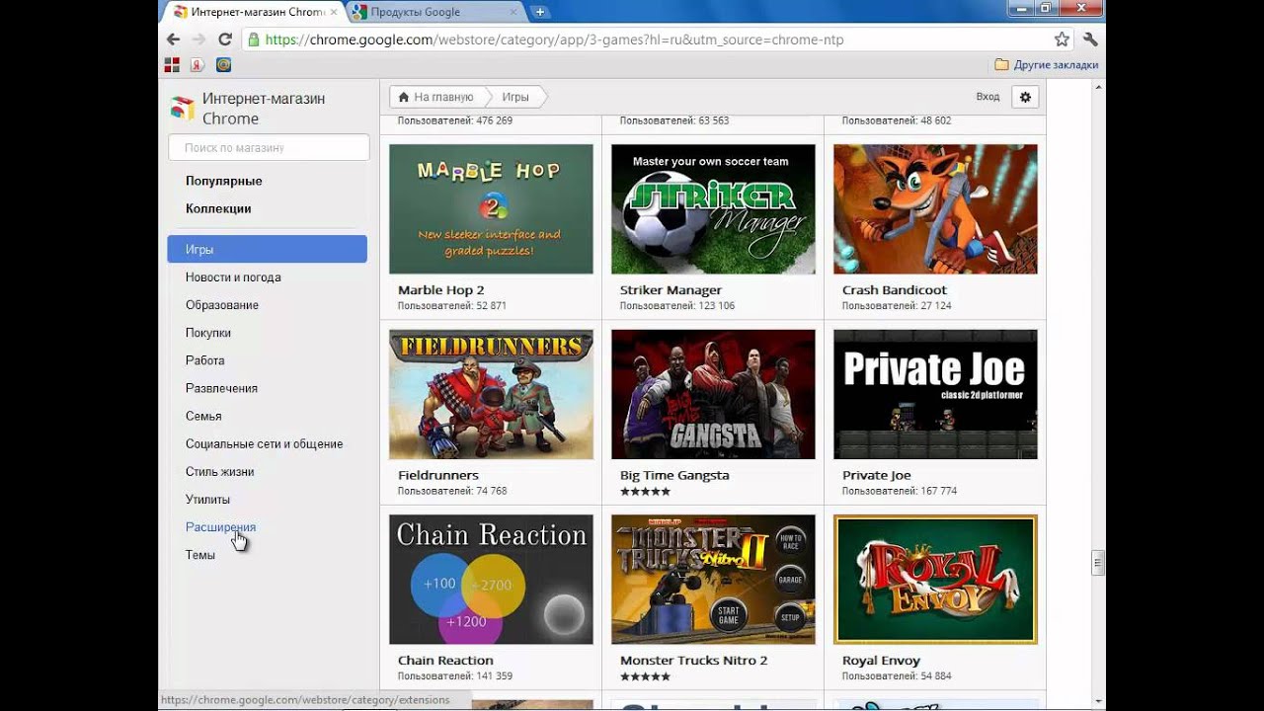
Task: Go back with the browser back arrow
Action: coord(173,39)
